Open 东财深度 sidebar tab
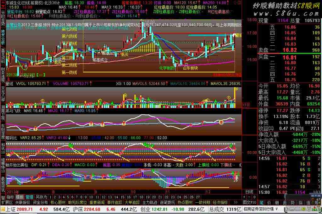Screen dimensions: 322x214 [3, 132]
